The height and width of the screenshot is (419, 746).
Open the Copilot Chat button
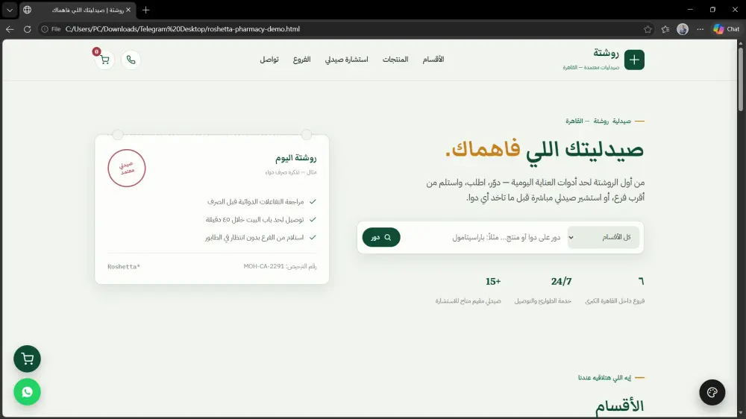(727, 29)
